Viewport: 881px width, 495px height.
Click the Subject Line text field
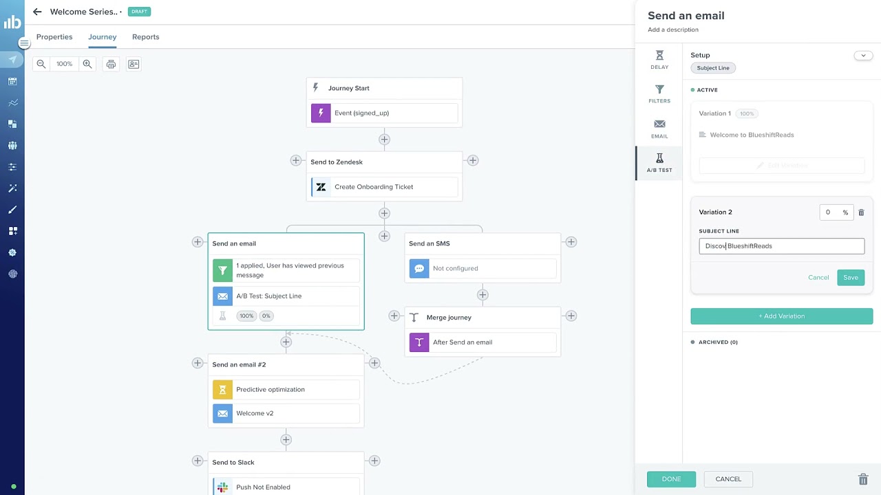tap(781, 246)
